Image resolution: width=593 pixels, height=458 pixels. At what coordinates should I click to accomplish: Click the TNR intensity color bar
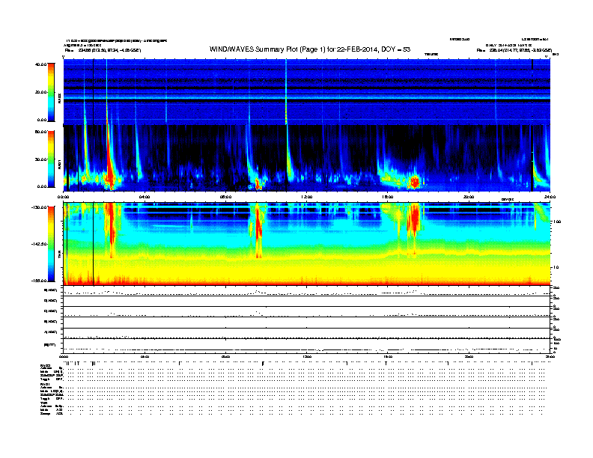(x=51, y=244)
